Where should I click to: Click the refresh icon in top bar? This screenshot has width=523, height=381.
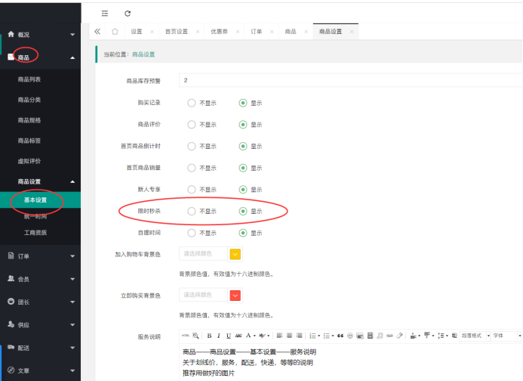click(128, 14)
